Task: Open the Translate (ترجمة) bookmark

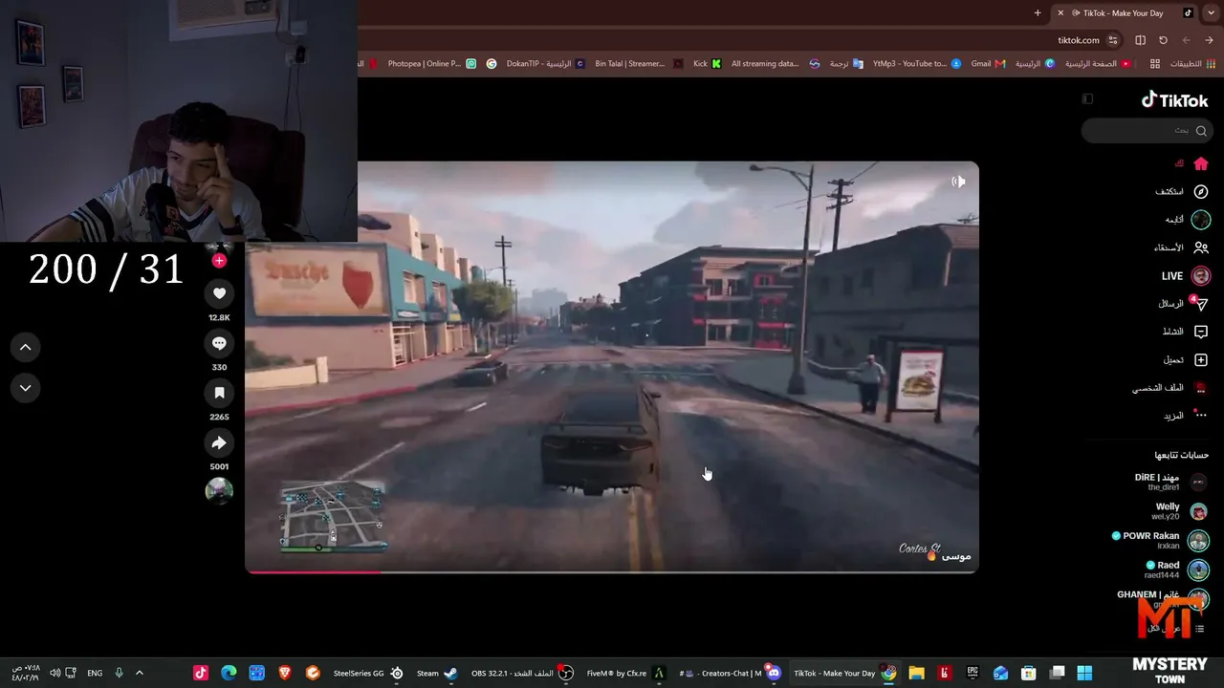Action: coord(846,64)
